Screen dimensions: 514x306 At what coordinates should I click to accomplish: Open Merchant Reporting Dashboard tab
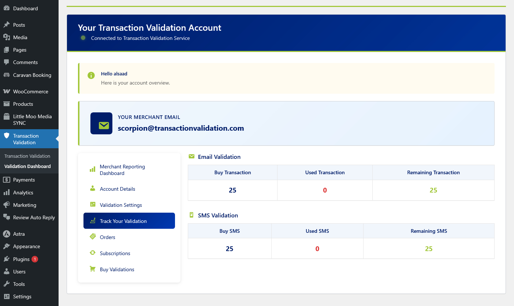[x=129, y=170]
